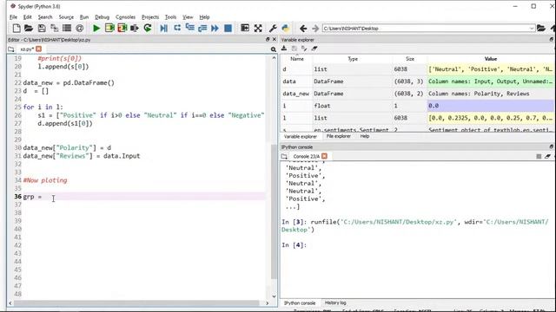Save data icon in Variable explorer

(294, 49)
